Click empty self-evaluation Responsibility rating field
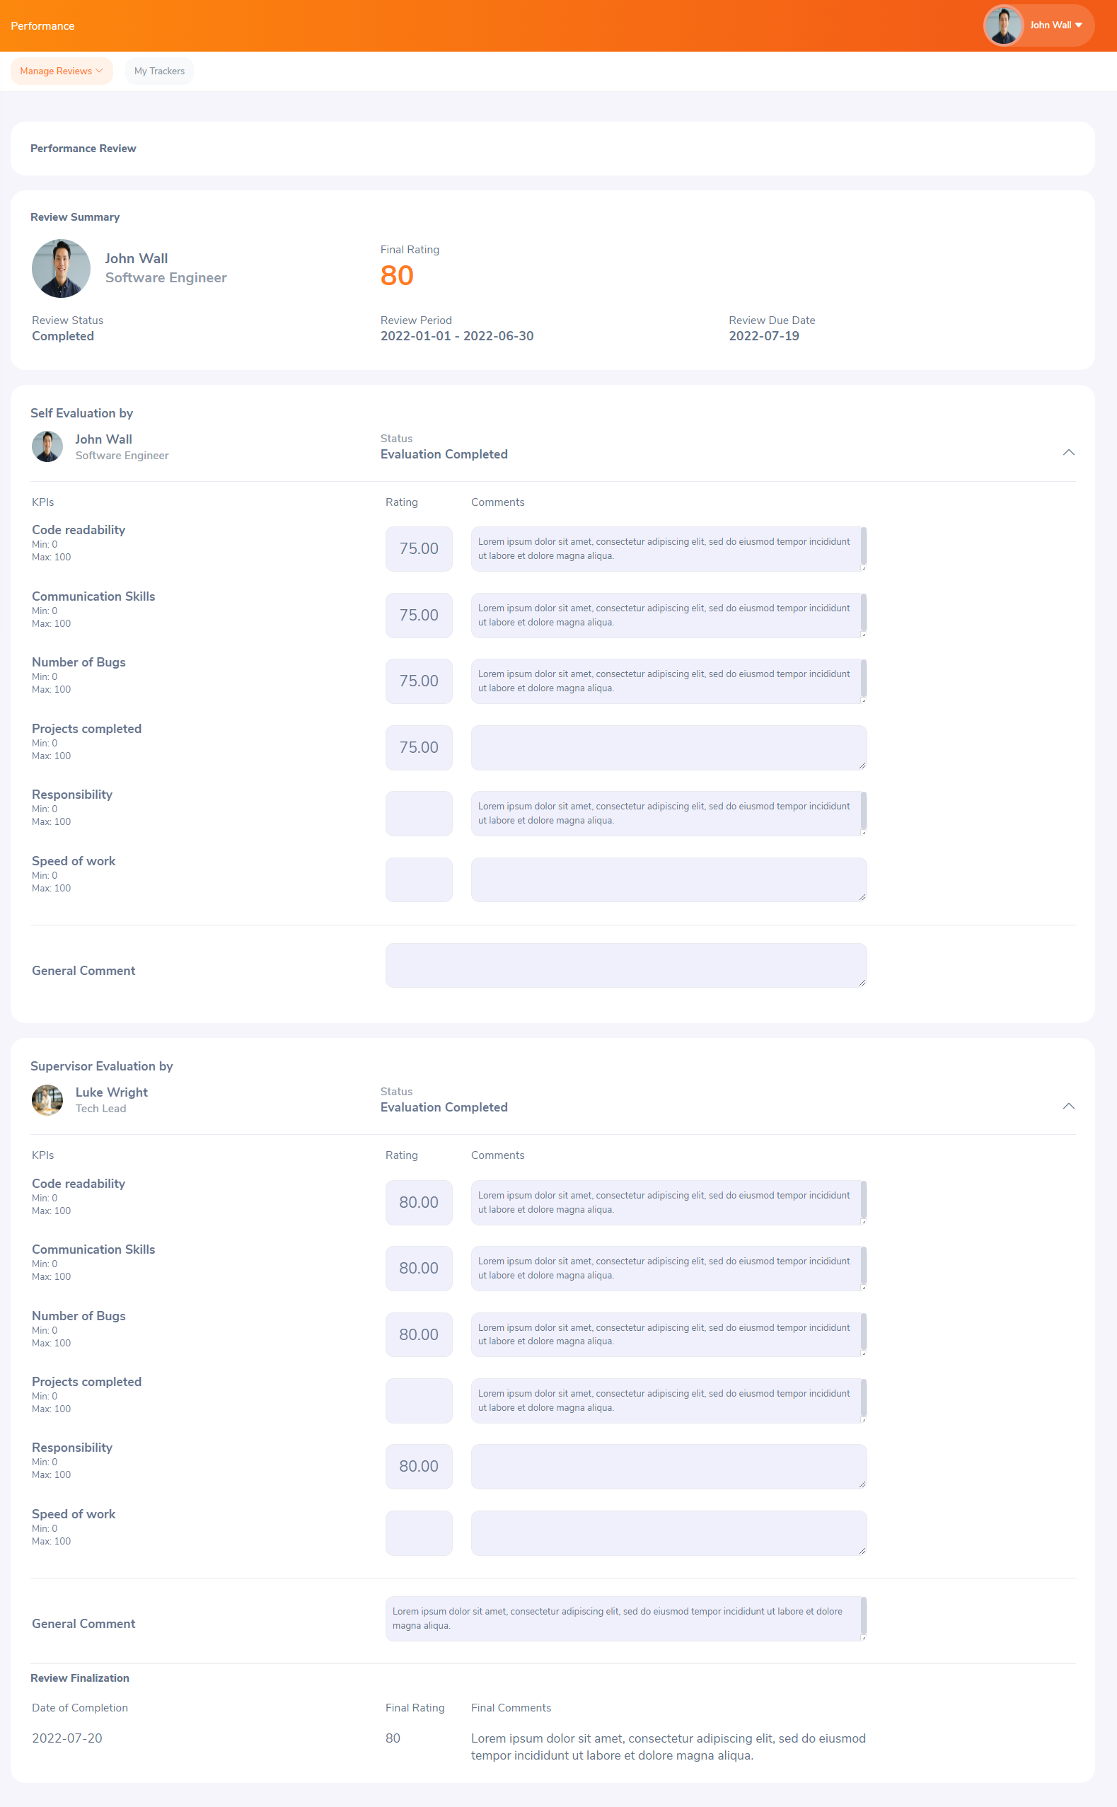The image size is (1117, 1807). click(x=418, y=814)
